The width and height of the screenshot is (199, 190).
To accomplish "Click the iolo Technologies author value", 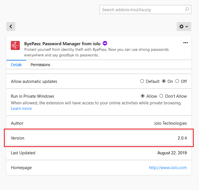I will pyautogui.click(x=170, y=123).
